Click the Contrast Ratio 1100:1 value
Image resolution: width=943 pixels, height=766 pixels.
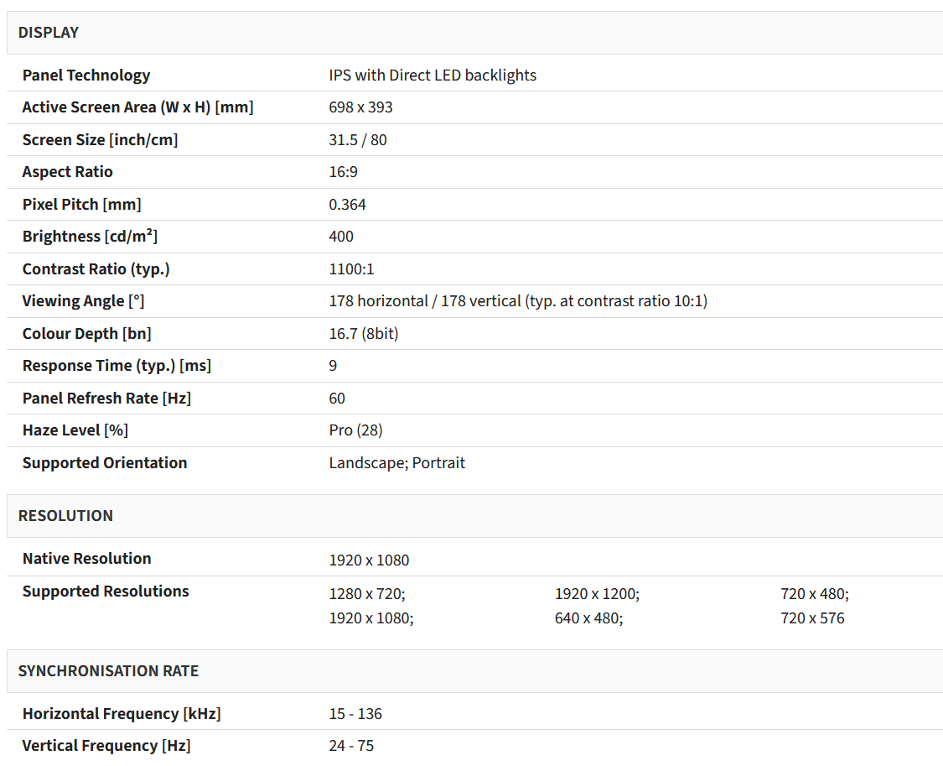[x=351, y=269]
